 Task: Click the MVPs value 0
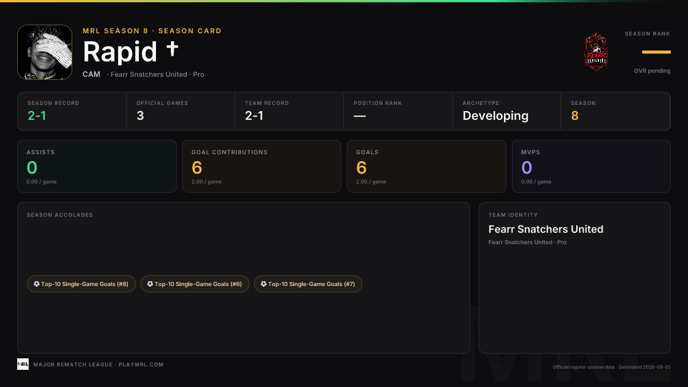point(526,167)
